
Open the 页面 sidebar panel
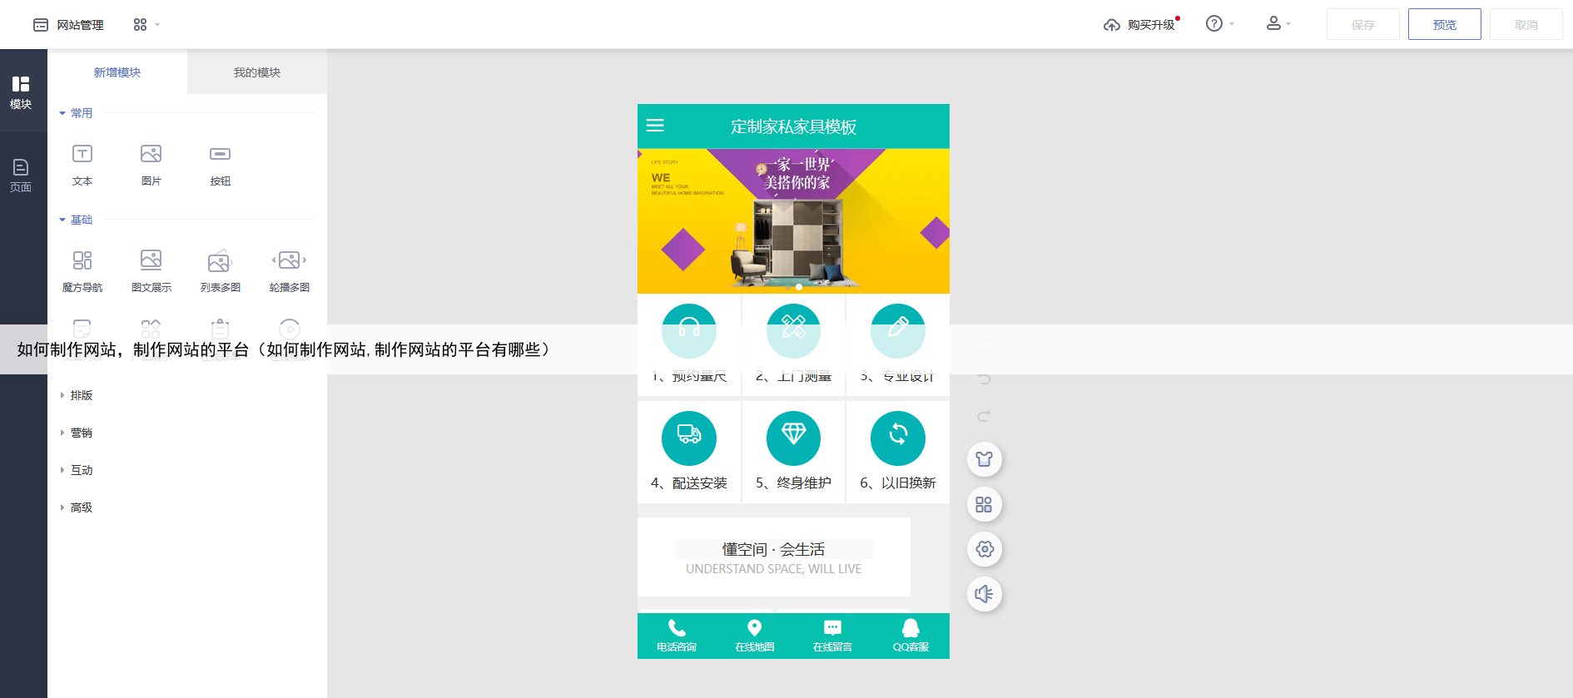click(x=21, y=175)
